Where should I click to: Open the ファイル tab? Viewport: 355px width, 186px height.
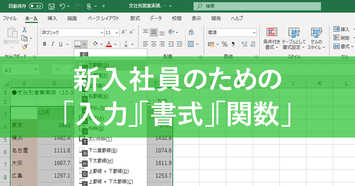point(10,18)
